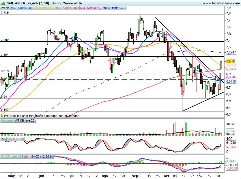This screenshot has height=179, width=241.
Task: Click the 47,265 %D value tag
Action: (x=231, y=147)
